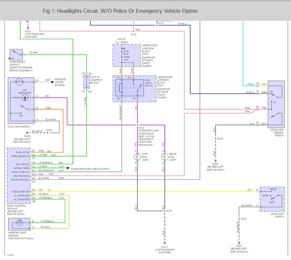Click the PARK position label in Headlamp Switch
Viewport: 291px width, 260px height.
(x=265, y=196)
